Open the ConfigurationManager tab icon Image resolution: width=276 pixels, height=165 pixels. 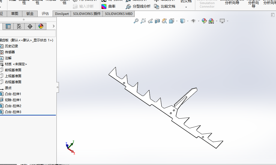[19, 26]
